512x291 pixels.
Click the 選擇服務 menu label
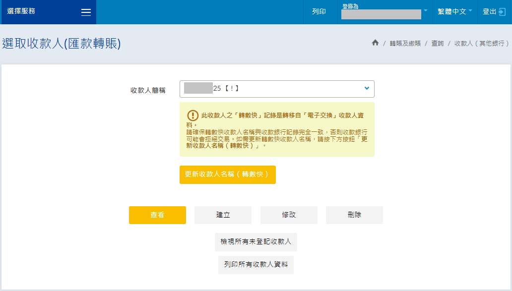[21, 11]
